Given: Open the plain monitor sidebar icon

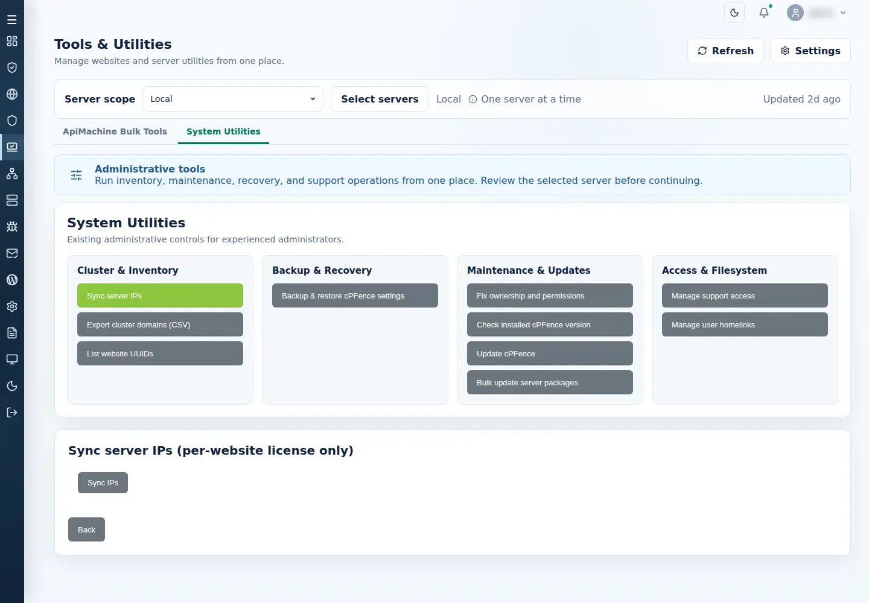Looking at the screenshot, I should point(12,359).
